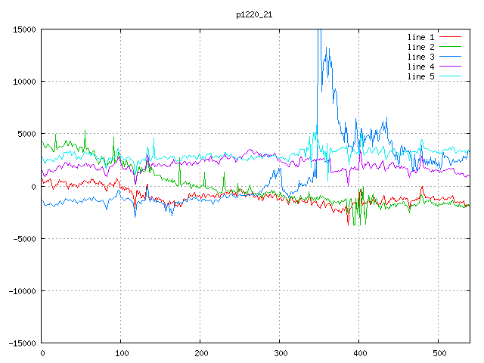Image resolution: width=484 pixels, height=363 pixels.
Task: Click the 500 x-axis tick label
Action: [x=439, y=353]
